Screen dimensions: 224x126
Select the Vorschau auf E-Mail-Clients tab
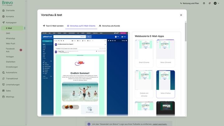click(81, 26)
